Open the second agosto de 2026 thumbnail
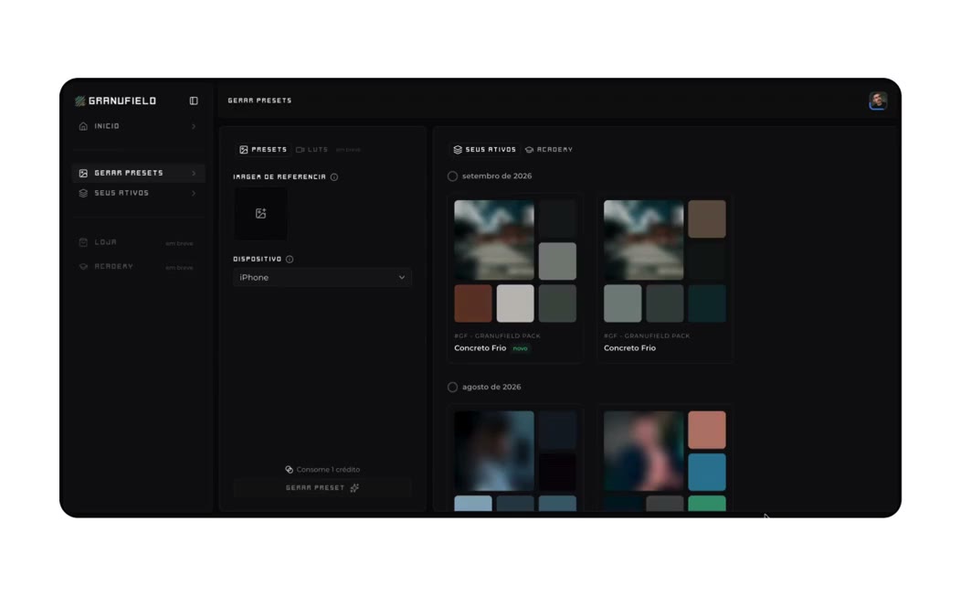The width and height of the screenshot is (961, 596). tap(643, 451)
